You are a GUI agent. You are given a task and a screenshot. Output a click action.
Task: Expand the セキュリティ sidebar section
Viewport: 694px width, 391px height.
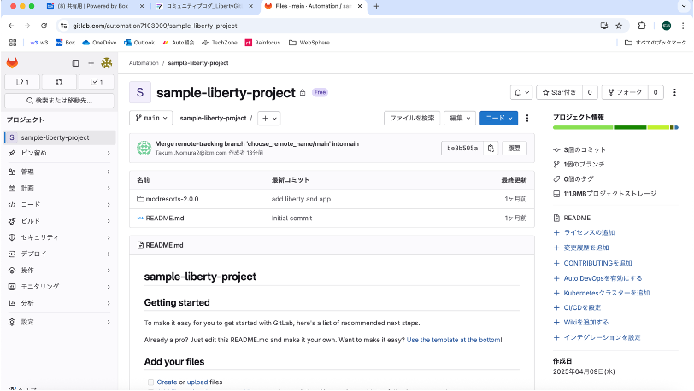coord(60,237)
